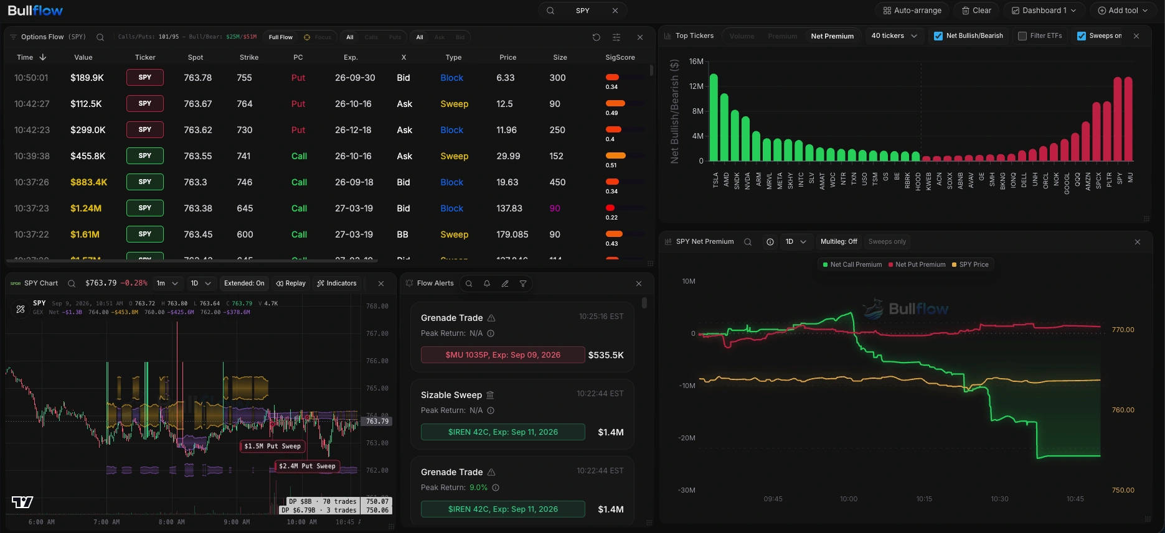Open search in the Flow Alerts panel

469,284
